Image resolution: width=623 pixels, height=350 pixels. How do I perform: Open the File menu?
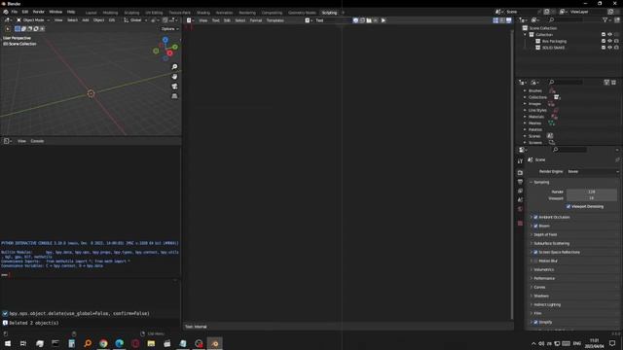15,12
